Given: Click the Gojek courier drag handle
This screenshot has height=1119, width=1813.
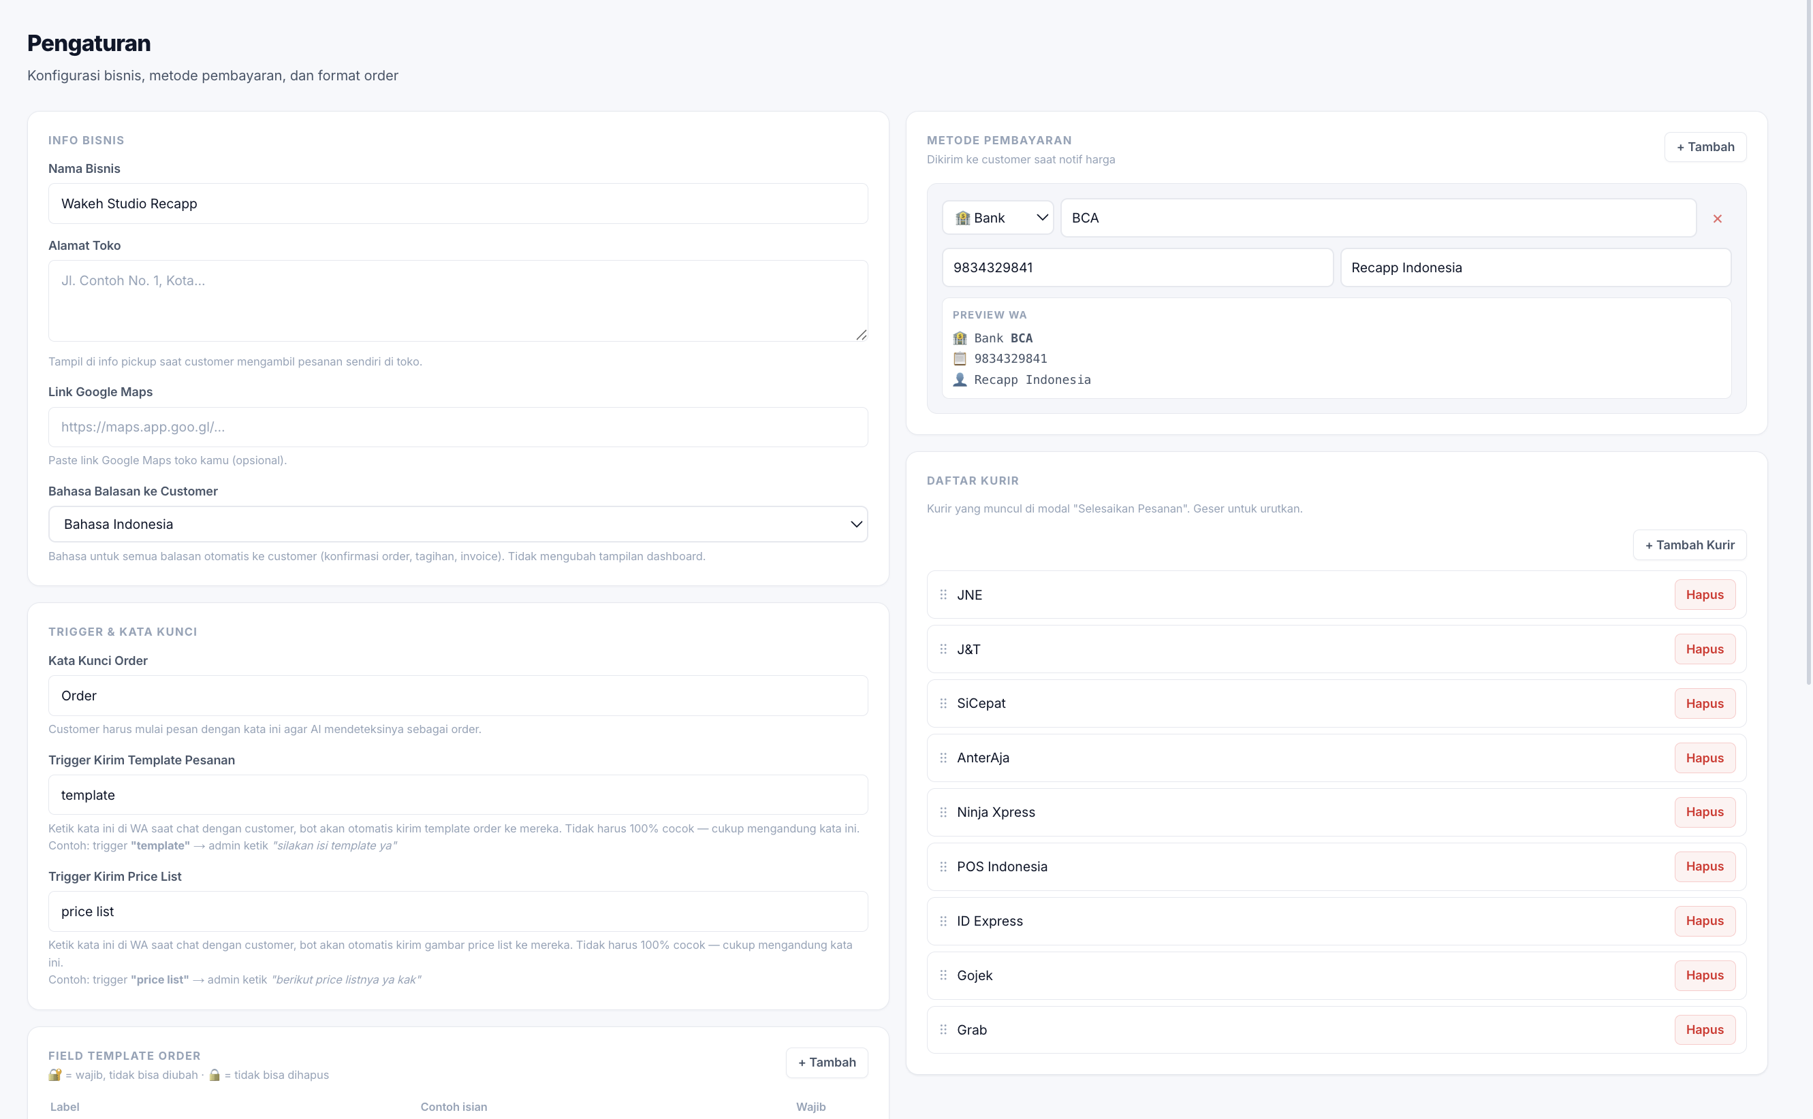Looking at the screenshot, I should (943, 975).
